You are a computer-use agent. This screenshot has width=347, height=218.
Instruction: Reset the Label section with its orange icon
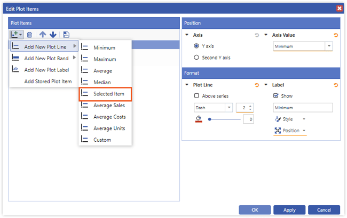coord(336,85)
